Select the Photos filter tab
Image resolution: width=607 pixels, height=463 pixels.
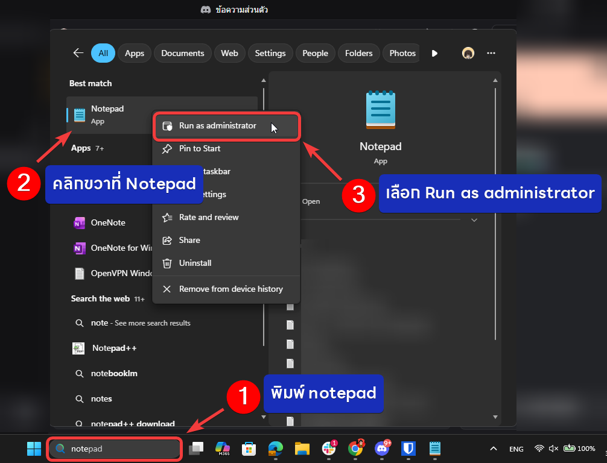[x=401, y=53]
